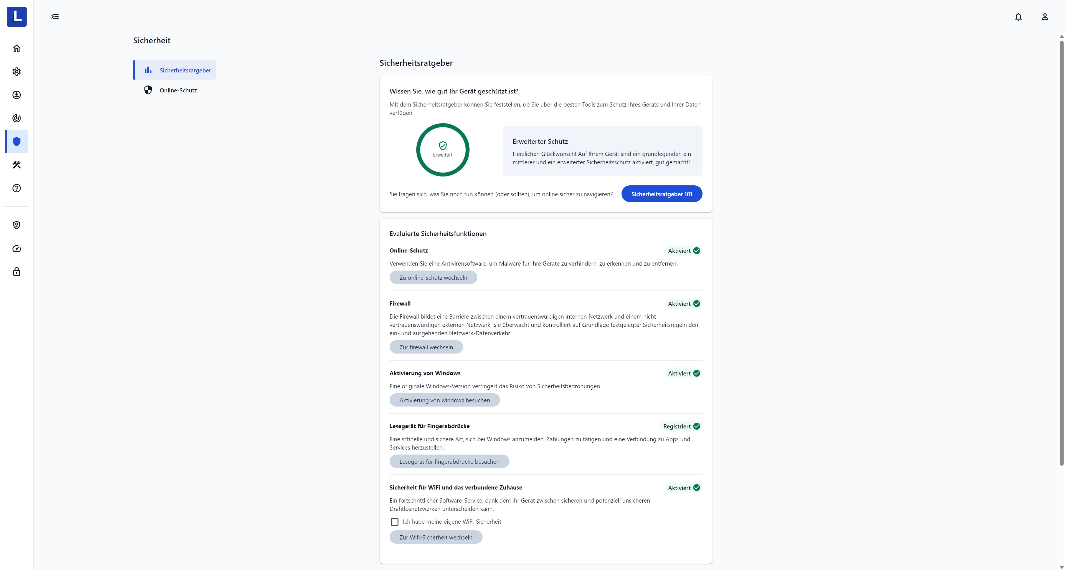The height and width of the screenshot is (570, 1065).
Task: Open the settings gear sidebar icon
Action: click(17, 72)
